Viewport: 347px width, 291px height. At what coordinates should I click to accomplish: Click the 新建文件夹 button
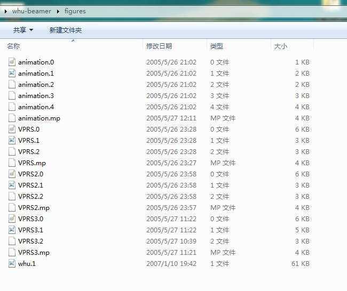point(66,30)
